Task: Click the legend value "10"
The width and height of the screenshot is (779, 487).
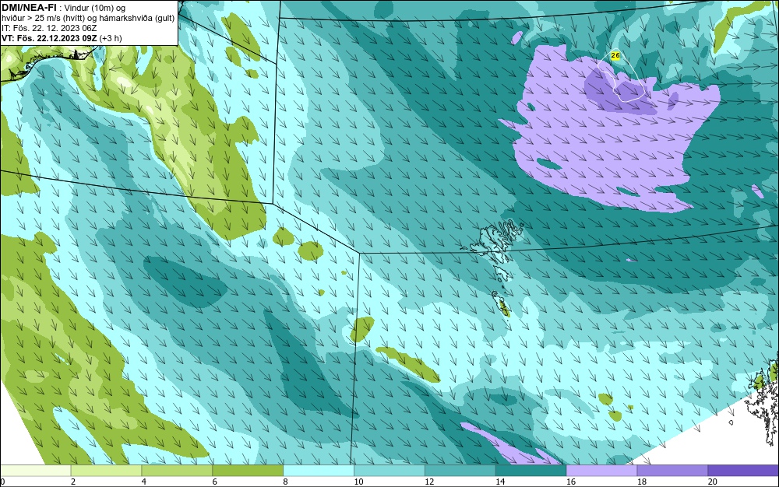Action: 358,482
